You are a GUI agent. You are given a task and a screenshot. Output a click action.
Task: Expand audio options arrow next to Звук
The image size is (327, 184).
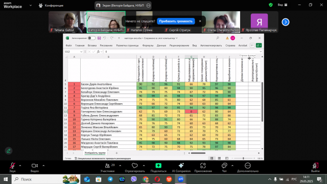pyautogui.click(x=20, y=166)
